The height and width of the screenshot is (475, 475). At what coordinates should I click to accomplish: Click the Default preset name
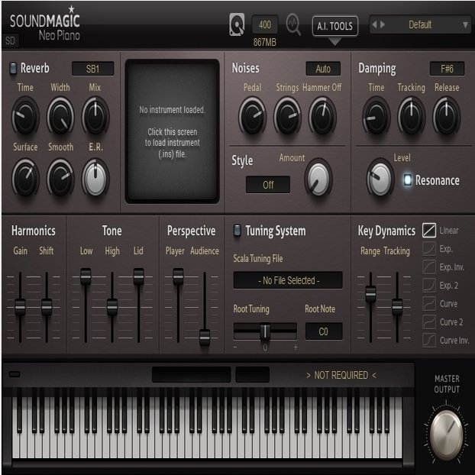(x=420, y=24)
